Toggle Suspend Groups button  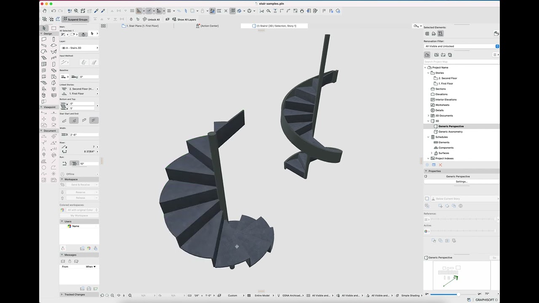pyautogui.click(x=75, y=19)
